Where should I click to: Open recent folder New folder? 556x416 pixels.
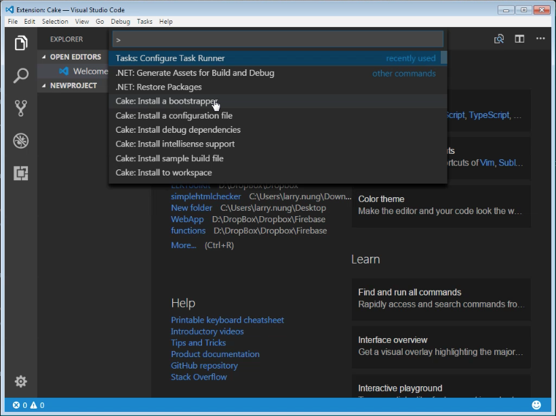click(191, 207)
